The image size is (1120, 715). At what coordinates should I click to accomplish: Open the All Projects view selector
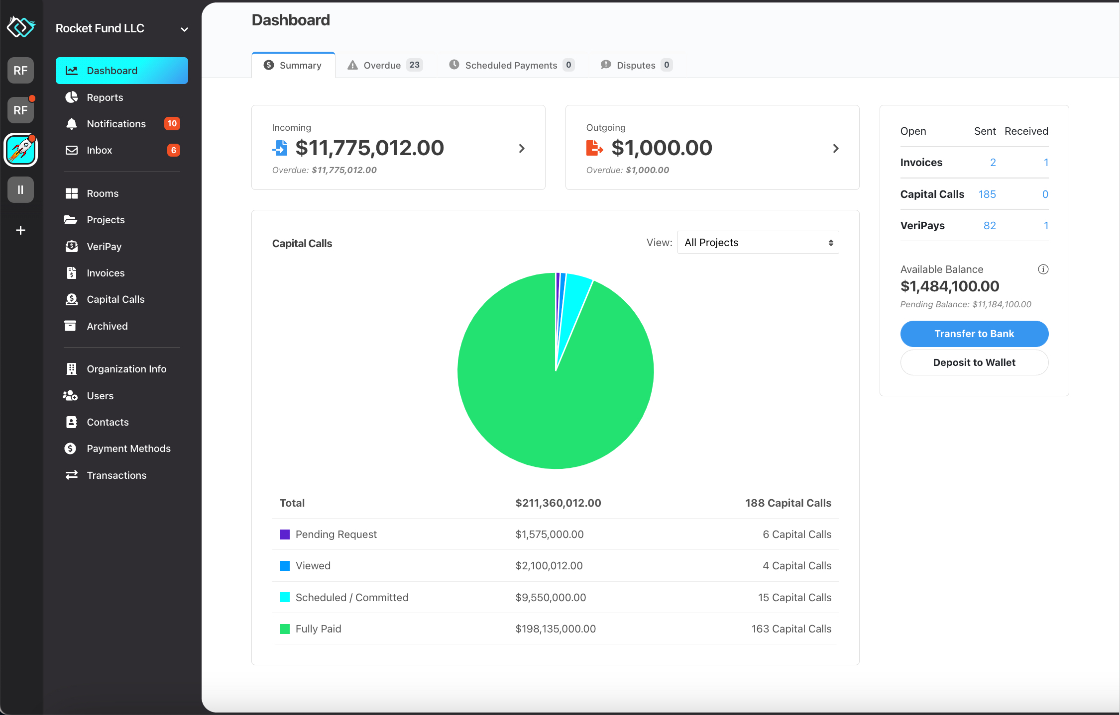[757, 242]
